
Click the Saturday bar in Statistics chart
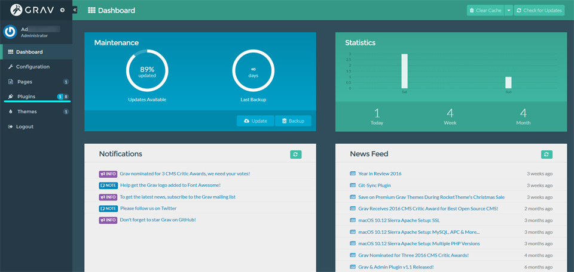(404, 71)
